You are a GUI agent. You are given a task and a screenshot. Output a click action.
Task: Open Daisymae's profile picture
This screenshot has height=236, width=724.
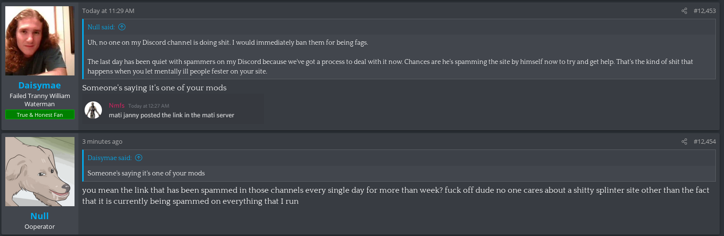tap(40, 41)
